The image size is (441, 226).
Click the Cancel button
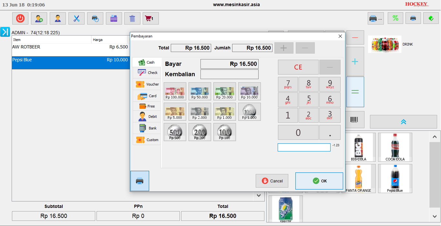tap(272, 181)
